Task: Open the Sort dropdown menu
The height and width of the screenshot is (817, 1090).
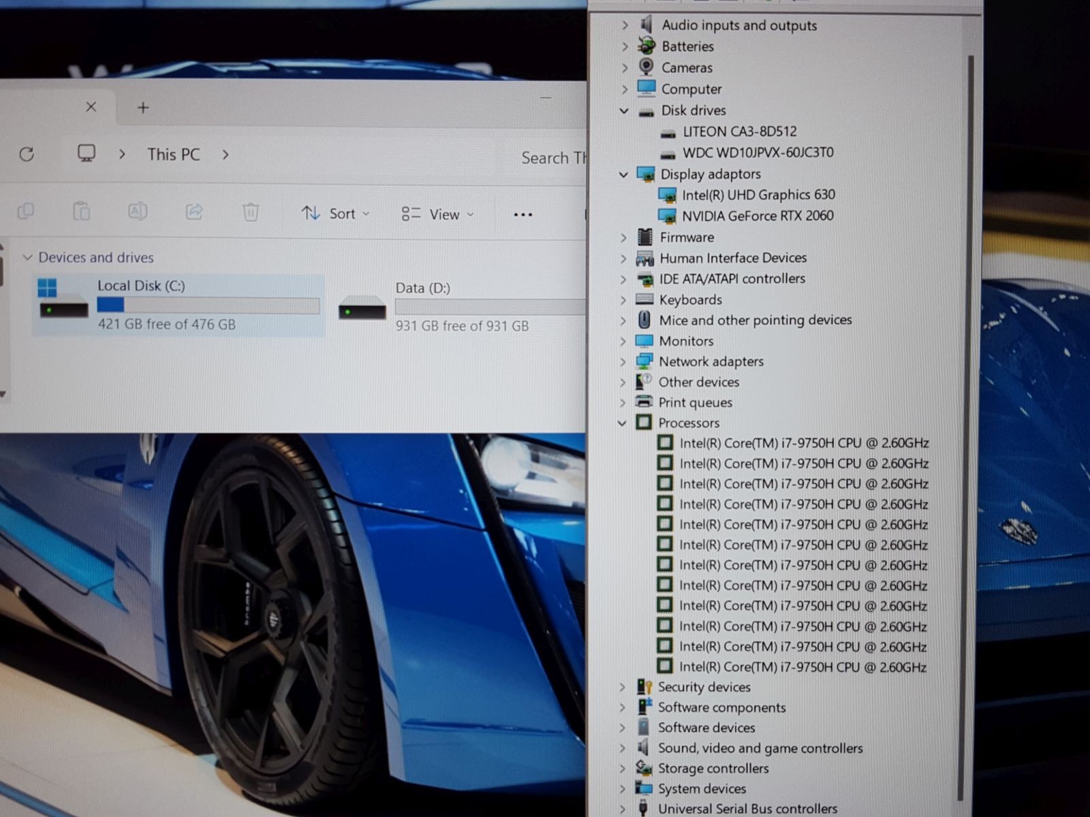Action: tap(336, 214)
